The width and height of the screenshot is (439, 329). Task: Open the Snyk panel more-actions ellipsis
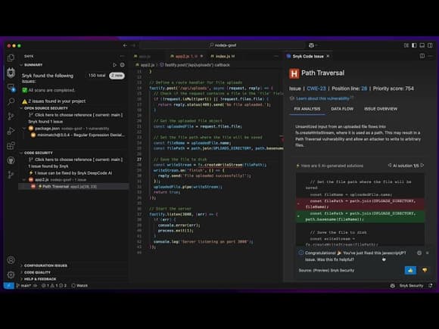tap(123, 56)
